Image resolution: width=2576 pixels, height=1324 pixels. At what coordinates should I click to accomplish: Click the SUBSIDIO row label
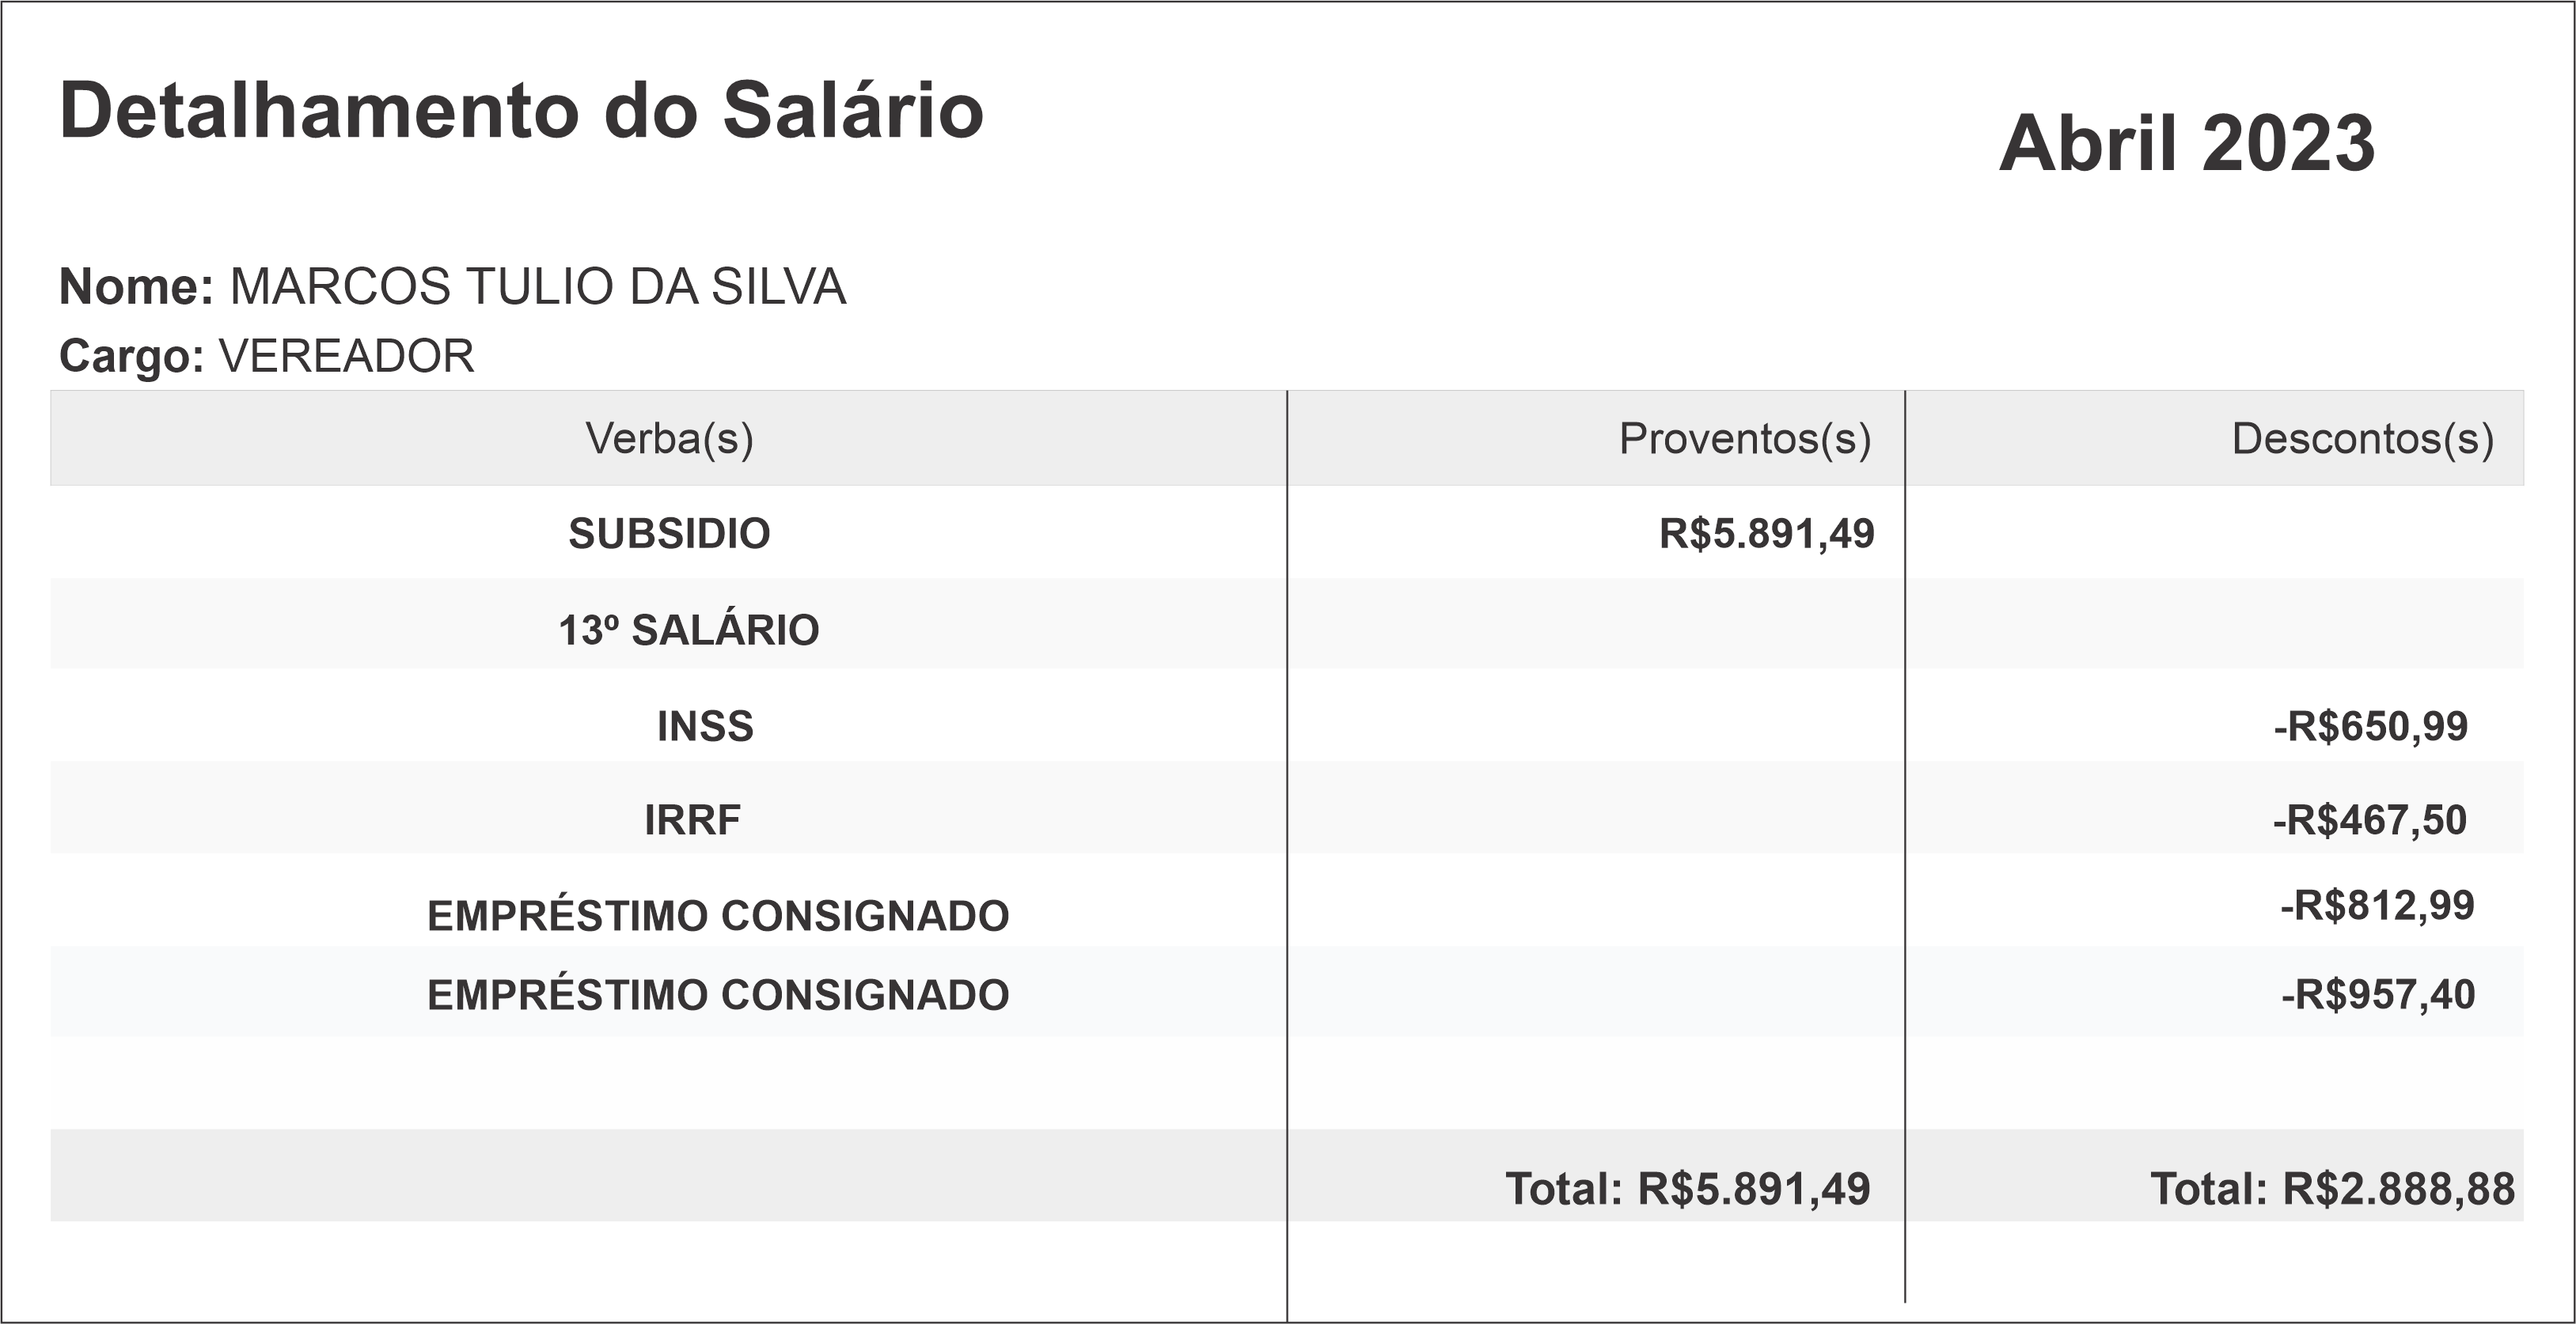point(669,534)
